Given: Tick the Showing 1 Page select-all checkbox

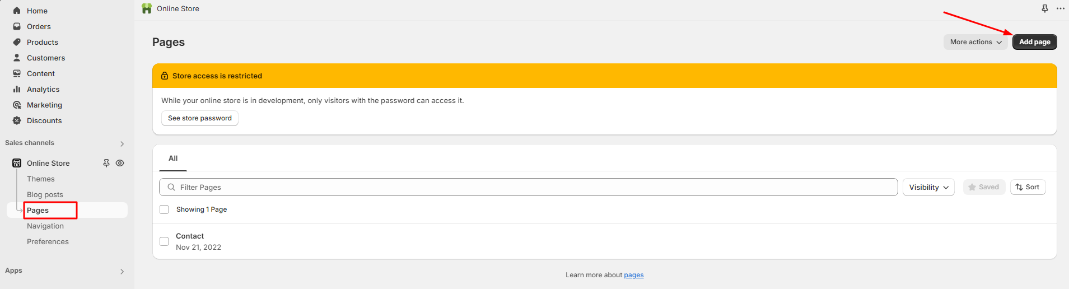Looking at the screenshot, I should pyautogui.click(x=164, y=209).
